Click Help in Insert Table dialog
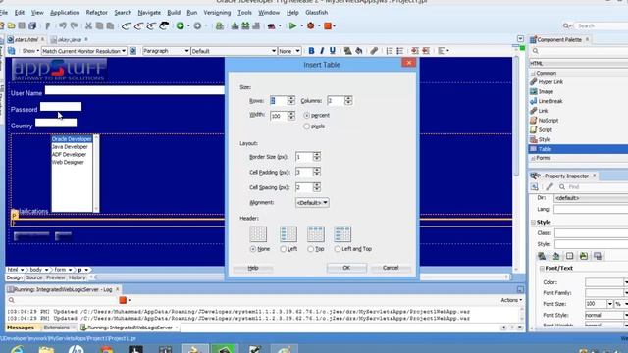This screenshot has width=628, height=353. pos(253,268)
